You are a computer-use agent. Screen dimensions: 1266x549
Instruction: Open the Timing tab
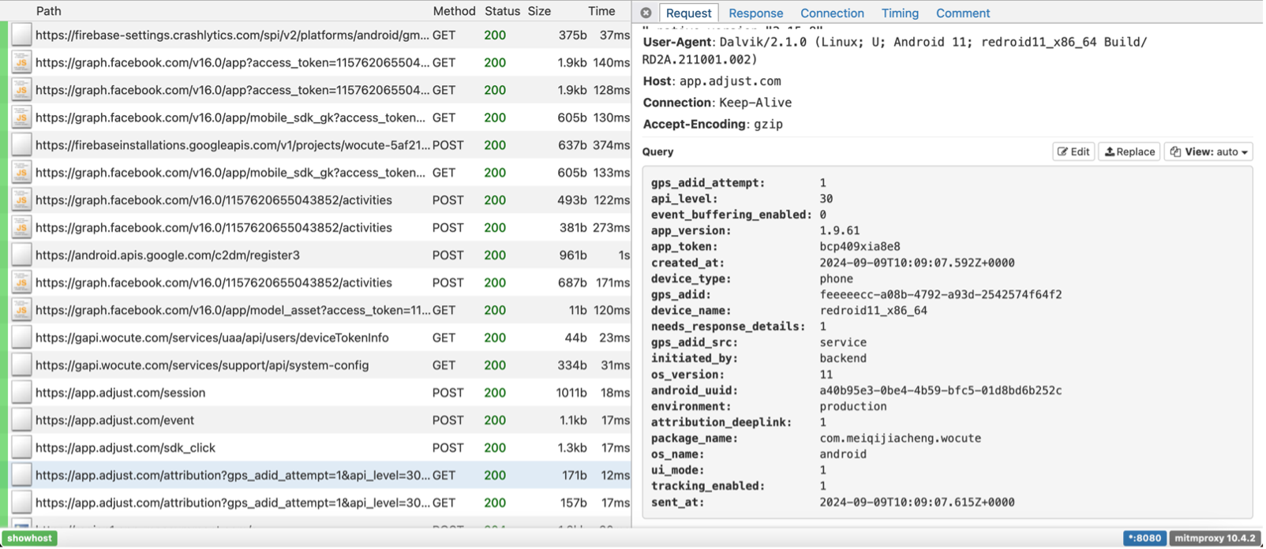pyautogui.click(x=900, y=13)
